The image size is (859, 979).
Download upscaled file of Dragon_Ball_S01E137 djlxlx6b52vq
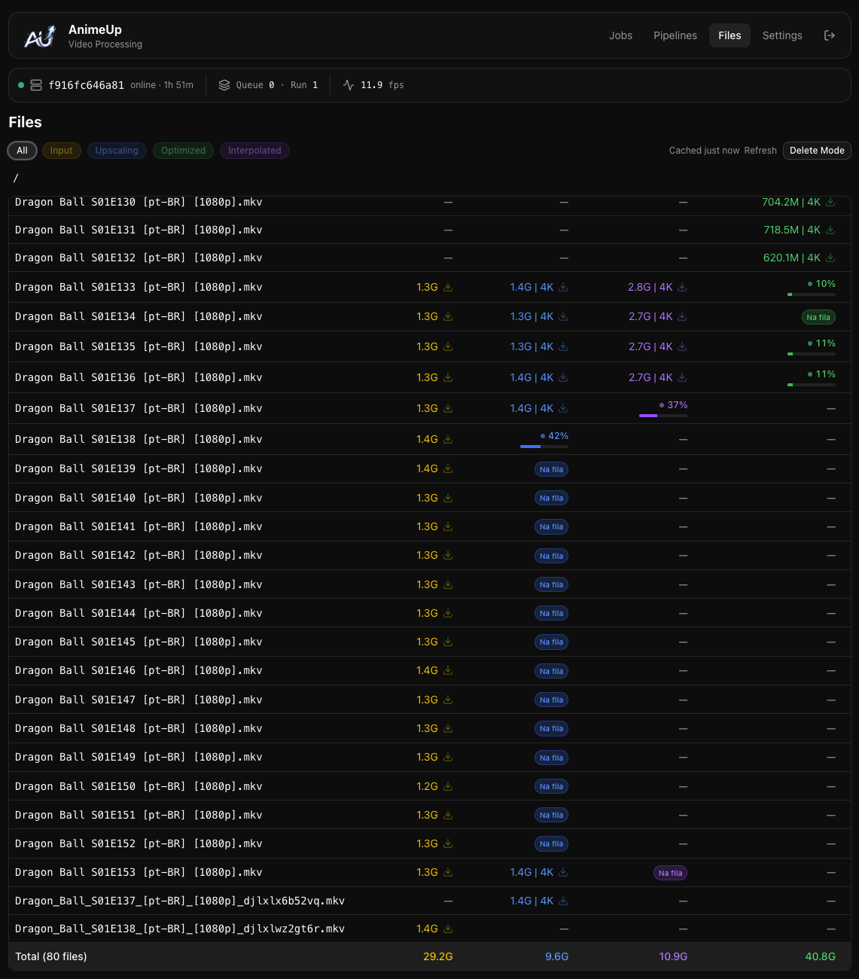[x=563, y=901]
